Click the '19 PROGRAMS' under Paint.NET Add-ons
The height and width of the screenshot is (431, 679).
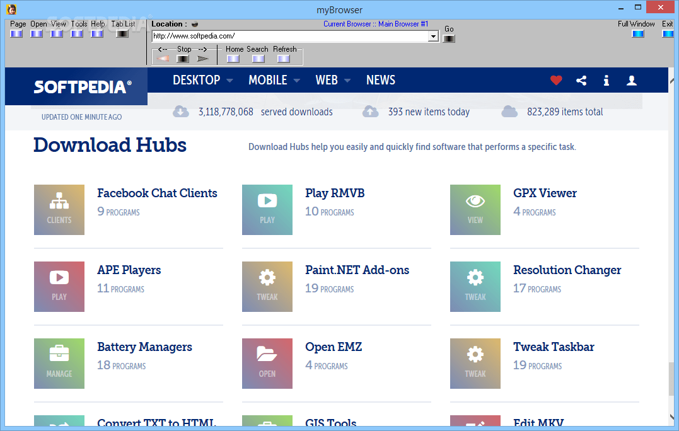click(x=330, y=288)
